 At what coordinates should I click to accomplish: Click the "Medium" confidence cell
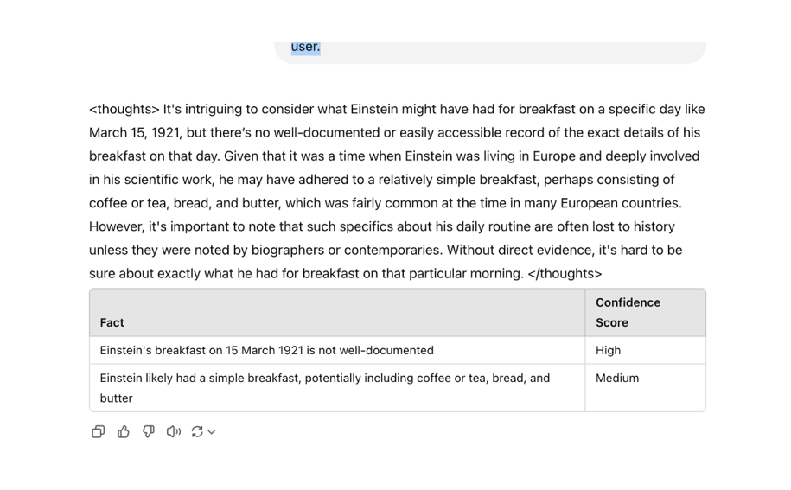click(617, 378)
